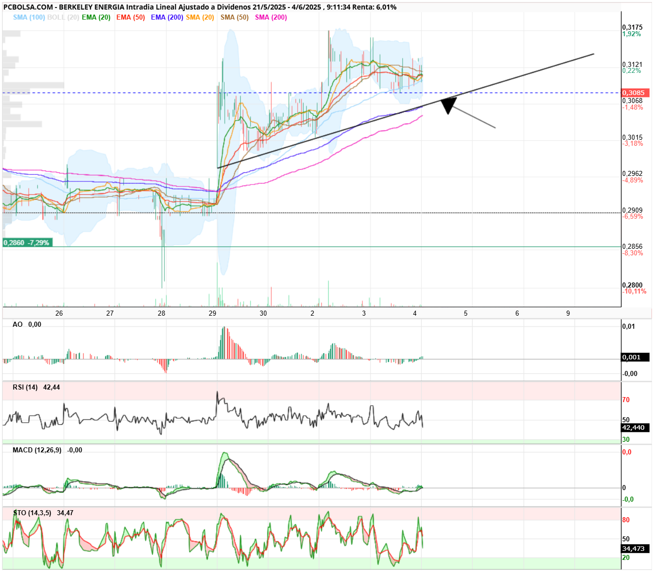Select the -6,59% percentage axis label
The image size is (654, 572).
coord(633,217)
